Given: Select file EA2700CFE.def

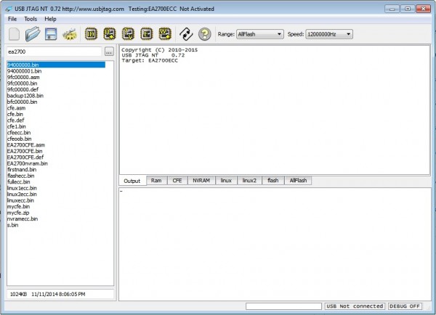Looking at the screenshot, I should [25, 157].
